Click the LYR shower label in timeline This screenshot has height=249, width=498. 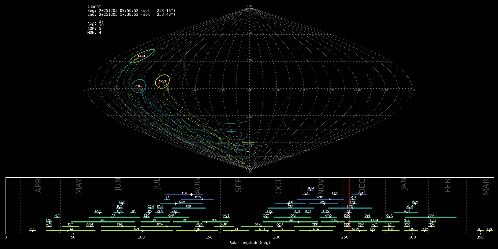click(49, 220)
